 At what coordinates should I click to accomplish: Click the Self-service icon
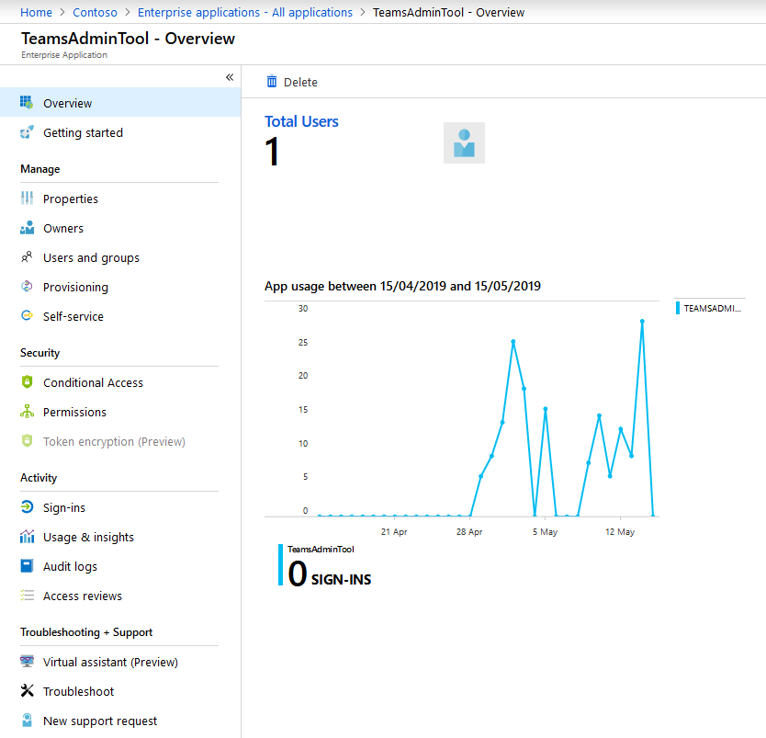pyautogui.click(x=27, y=316)
